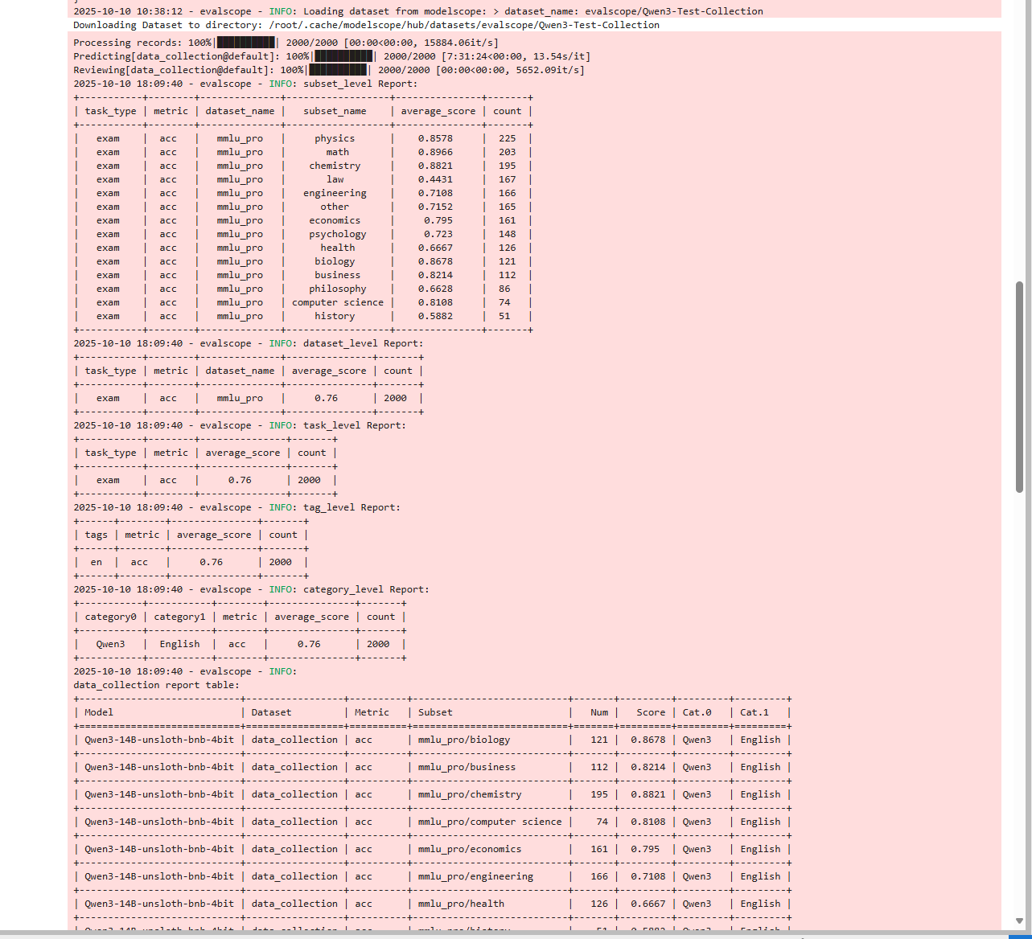Screen dimensions: 1032x939
Task: Click the count value 86
Action: pyautogui.click(x=504, y=289)
